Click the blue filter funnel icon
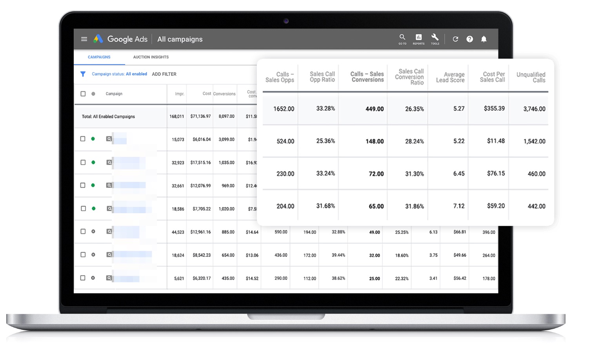The height and width of the screenshot is (345, 589). pos(83,74)
